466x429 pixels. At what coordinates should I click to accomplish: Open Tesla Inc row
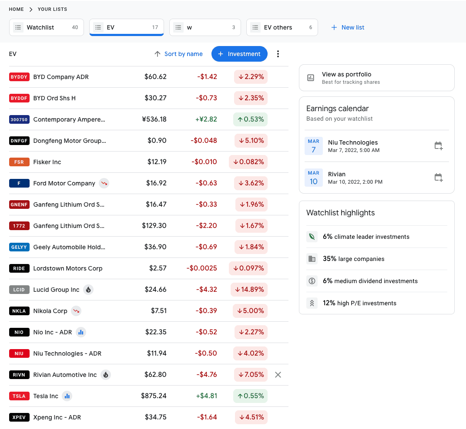tap(149, 396)
